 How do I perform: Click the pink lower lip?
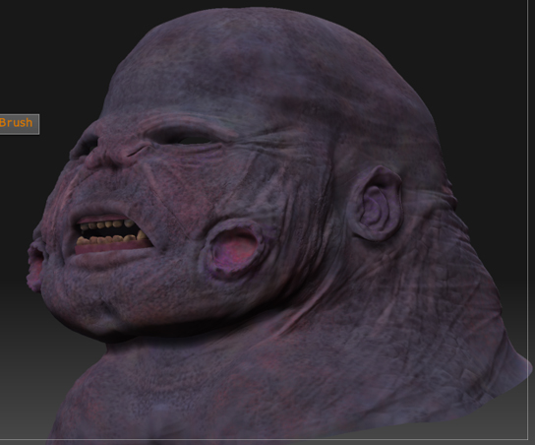click(111, 246)
